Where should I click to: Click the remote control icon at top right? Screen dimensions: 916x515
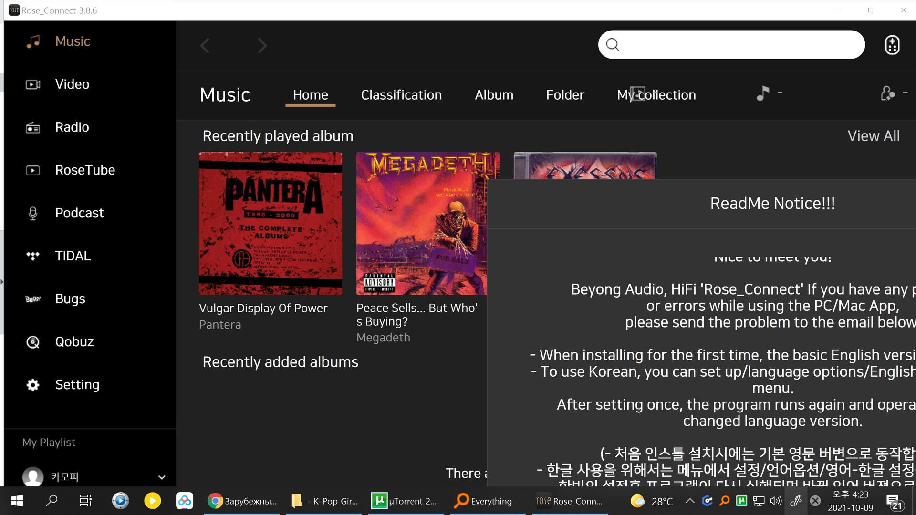point(892,45)
